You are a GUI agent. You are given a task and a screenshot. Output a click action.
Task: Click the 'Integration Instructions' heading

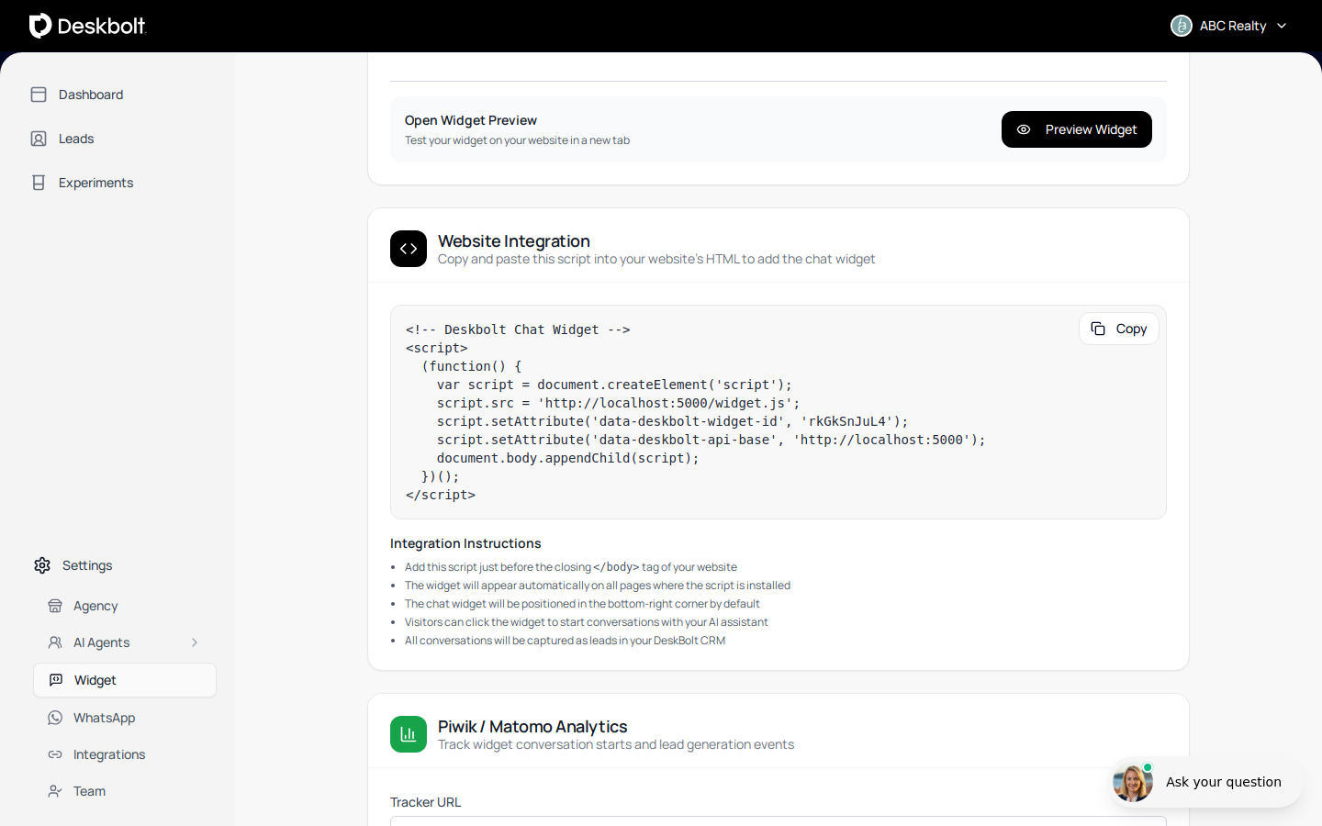(x=465, y=543)
